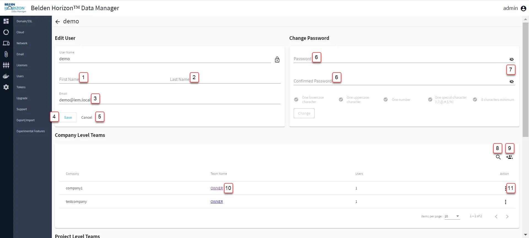Screen dimensions: 529x238
Task: Open the admin account avatar icon
Action: coord(523,9)
